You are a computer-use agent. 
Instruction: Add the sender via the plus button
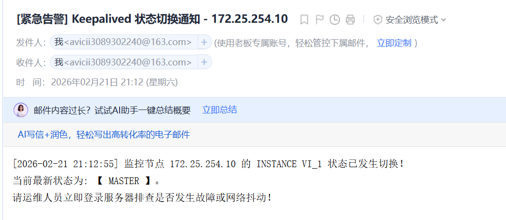tap(204, 42)
